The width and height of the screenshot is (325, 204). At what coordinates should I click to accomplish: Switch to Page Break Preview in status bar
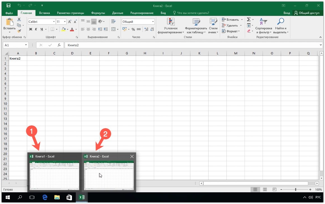tap(274, 189)
